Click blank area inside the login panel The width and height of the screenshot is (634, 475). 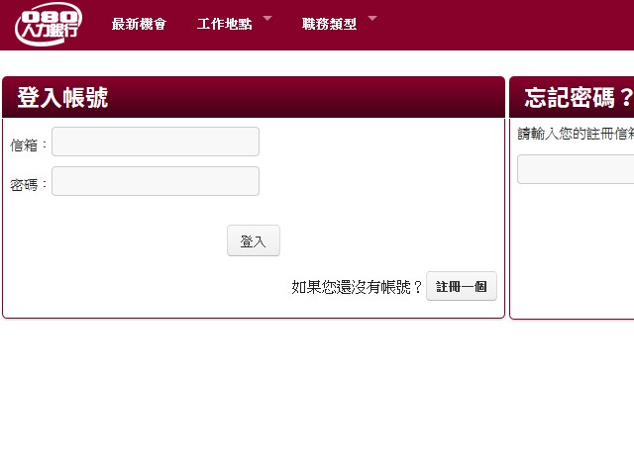396,178
